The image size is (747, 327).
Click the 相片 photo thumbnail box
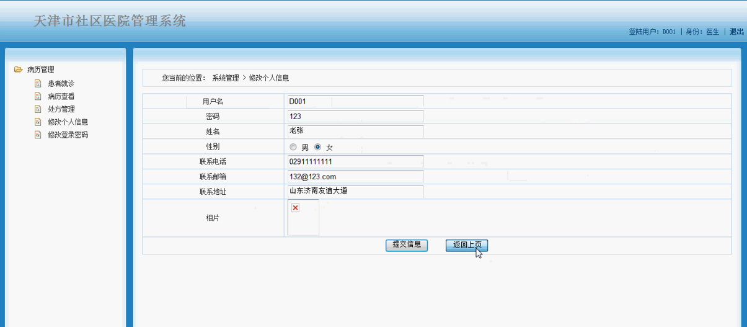pos(303,218)
